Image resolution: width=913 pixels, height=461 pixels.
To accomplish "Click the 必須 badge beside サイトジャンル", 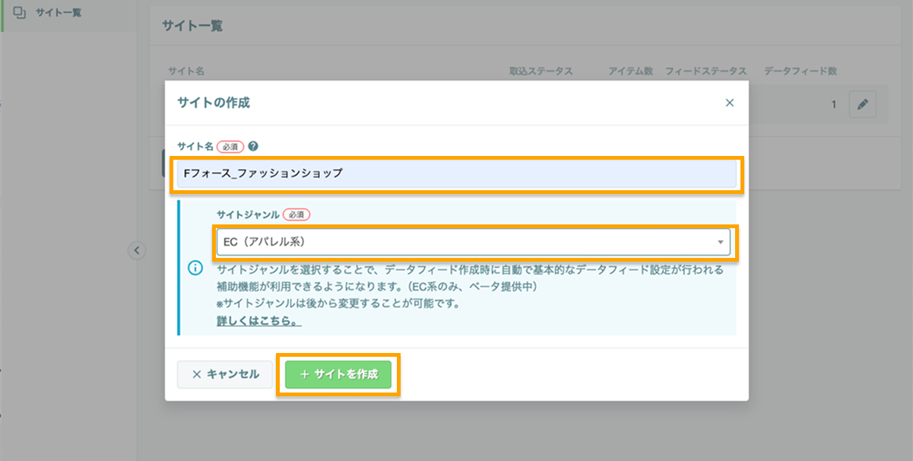I will pyautogui.click(x=295, y=215).
